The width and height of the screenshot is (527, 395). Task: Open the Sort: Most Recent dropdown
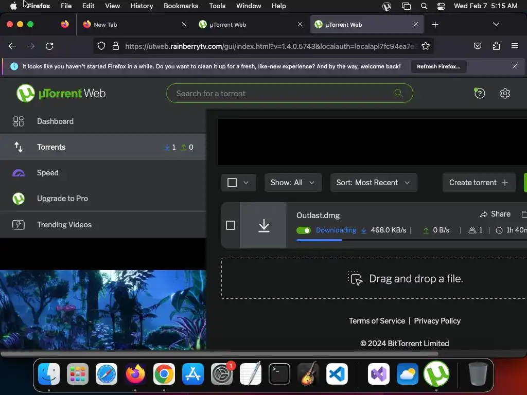(374, 183)
